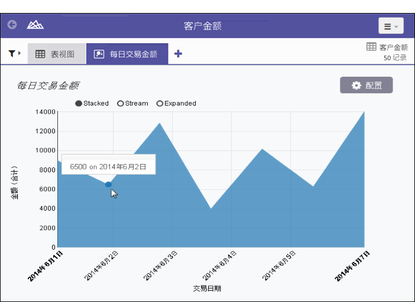Click the grid icon on 表视图 tab
This screenshot has height=302, width=415.
40,54
